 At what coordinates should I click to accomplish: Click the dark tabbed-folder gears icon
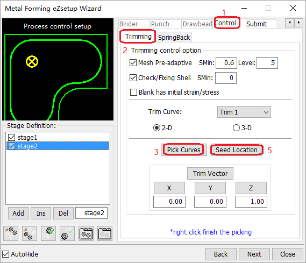tap(86, 233)
